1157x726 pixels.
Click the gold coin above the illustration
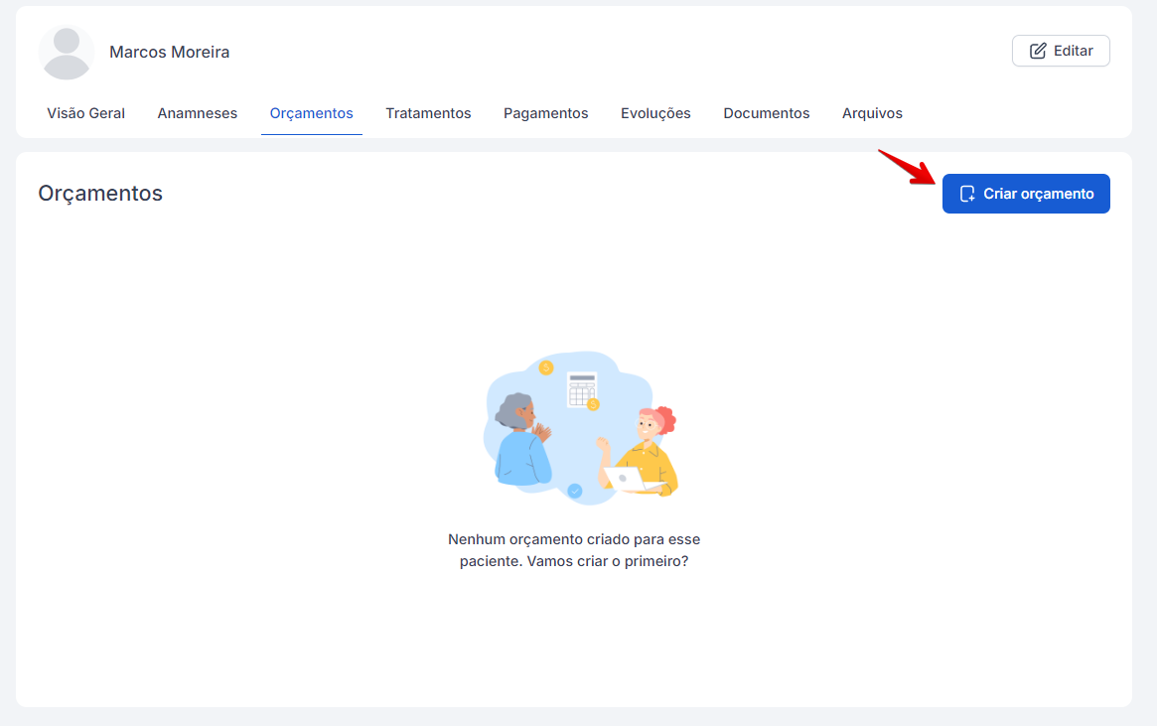pos(545,368)
